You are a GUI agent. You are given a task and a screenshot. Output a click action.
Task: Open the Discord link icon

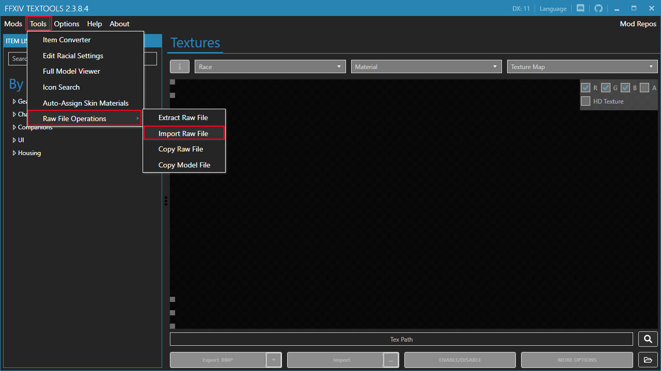tap(580, 8)
